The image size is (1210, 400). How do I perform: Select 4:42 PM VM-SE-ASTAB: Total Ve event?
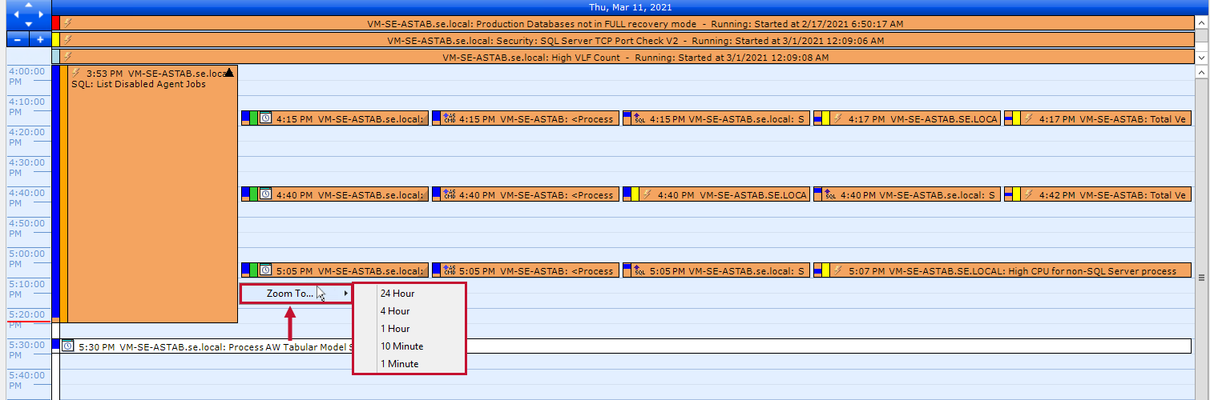coord(1098,194)
